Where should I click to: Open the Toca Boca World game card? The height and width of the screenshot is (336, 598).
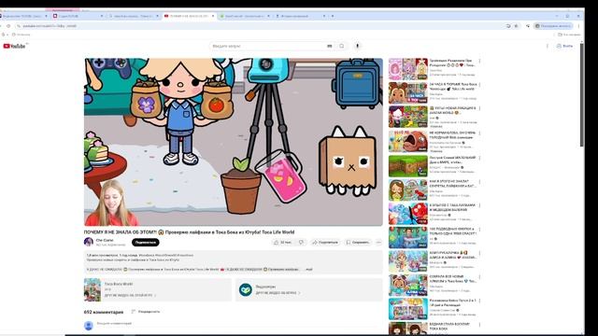[x=158, y=289]
